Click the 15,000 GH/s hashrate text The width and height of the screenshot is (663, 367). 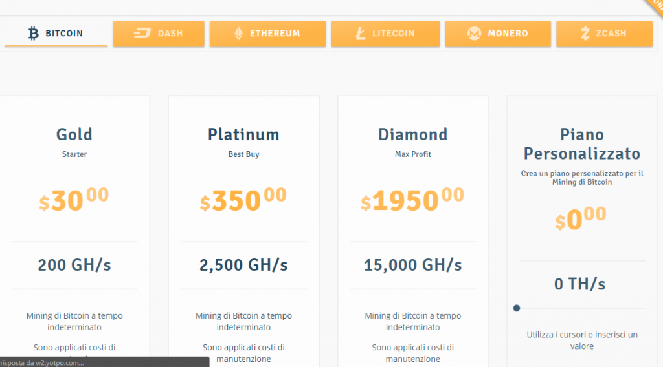click(x=413, y=265)
